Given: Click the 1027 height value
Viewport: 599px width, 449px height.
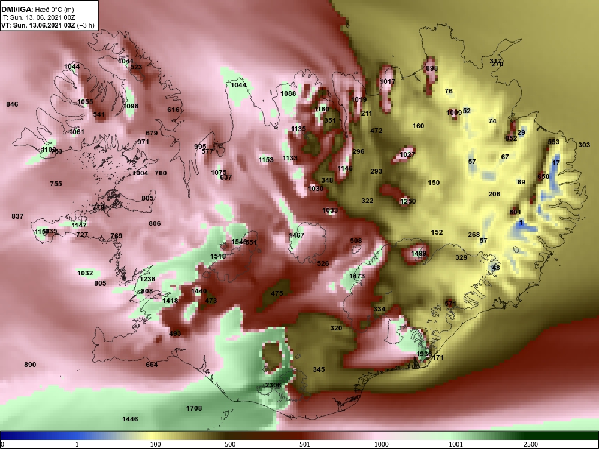Looking at the screenshot, I should pos(407,154).
